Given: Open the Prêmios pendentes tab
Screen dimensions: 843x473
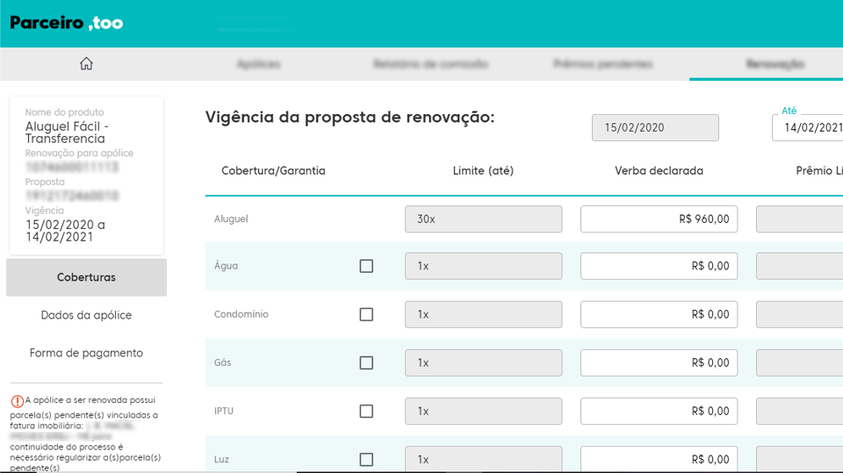Looking at the screenshot, I should tap(602, 64).
